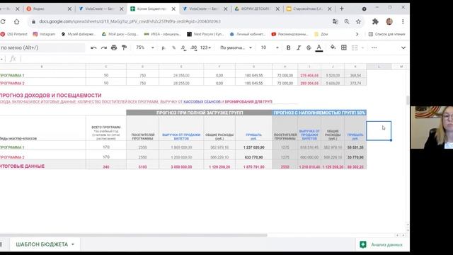Close the Яндекс tab

click(69, 9)
